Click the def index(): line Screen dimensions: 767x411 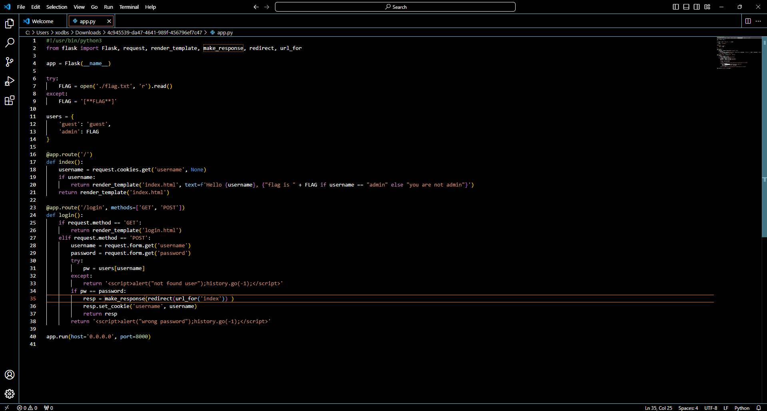click(x=65, y=162)
